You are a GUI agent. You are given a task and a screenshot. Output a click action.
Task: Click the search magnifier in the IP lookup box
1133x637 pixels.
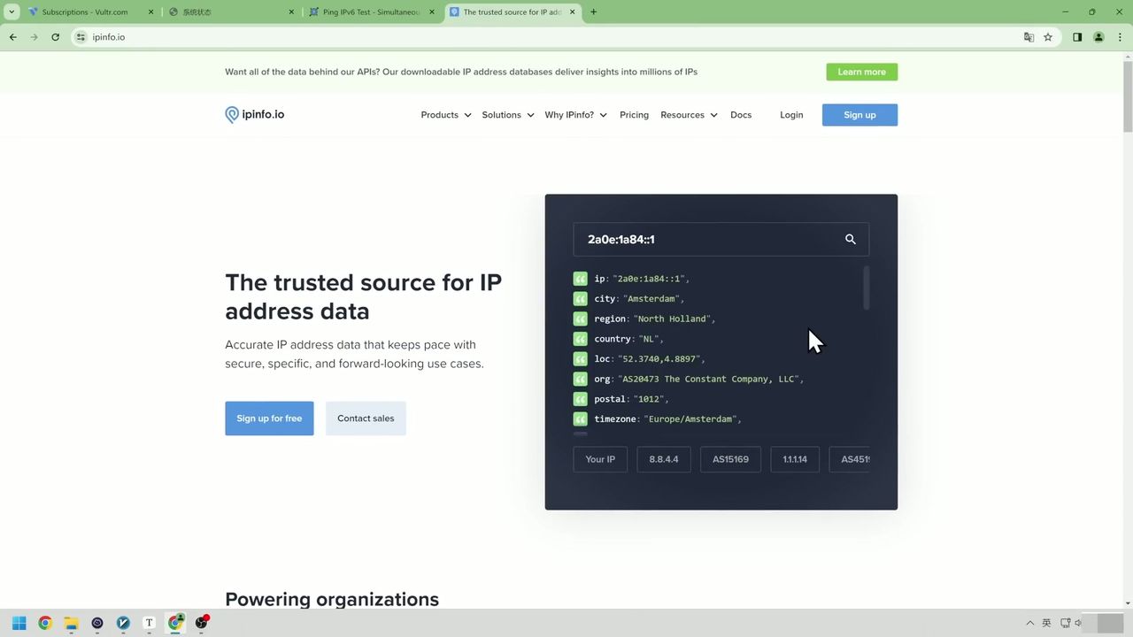click(850, 239)
